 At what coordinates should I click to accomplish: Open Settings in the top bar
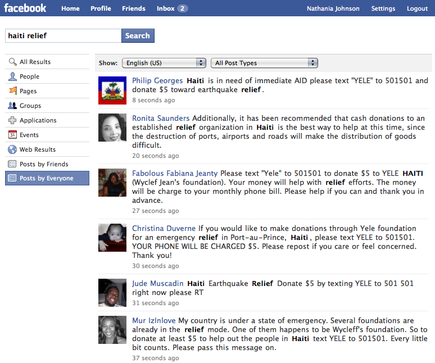(x=383, y=8)
